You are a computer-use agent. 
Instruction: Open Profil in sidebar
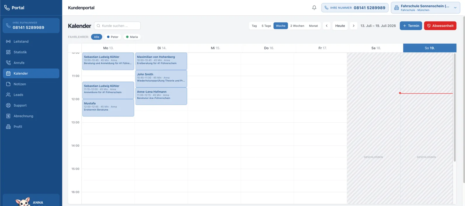pos(31,127)
